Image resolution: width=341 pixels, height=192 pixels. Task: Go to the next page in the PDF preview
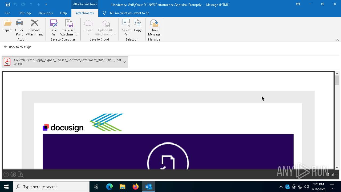coord(13,174)
